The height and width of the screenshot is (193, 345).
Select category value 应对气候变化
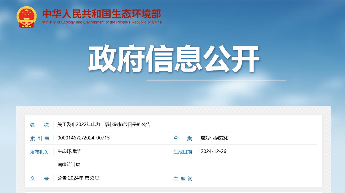215,138
